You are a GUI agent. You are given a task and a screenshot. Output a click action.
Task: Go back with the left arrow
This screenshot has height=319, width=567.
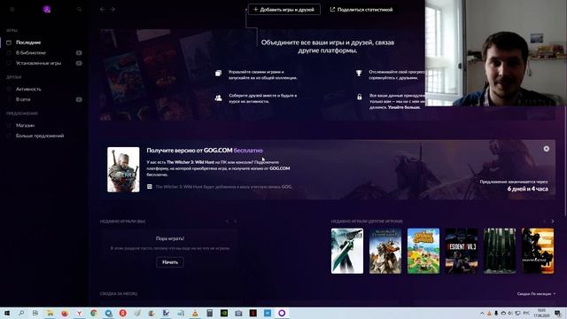pos(103,10)
